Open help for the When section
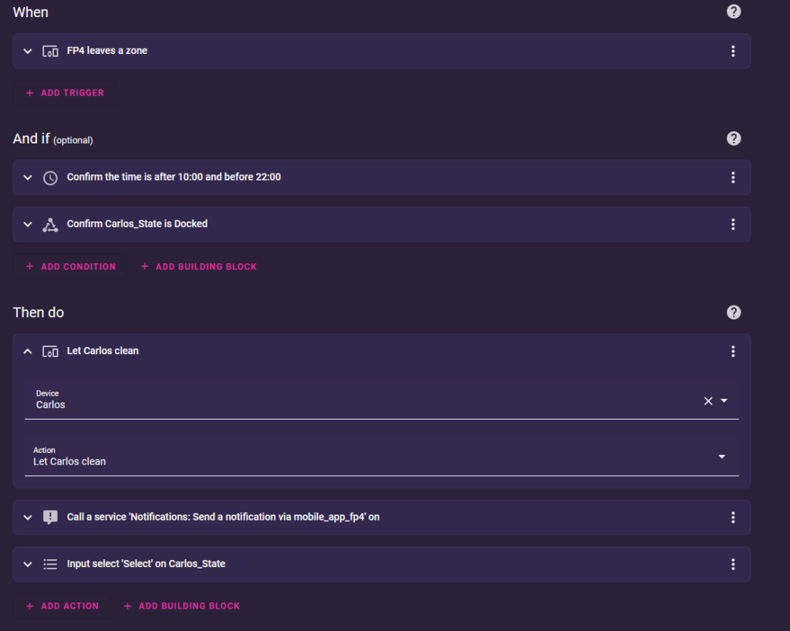 point(734,12)
